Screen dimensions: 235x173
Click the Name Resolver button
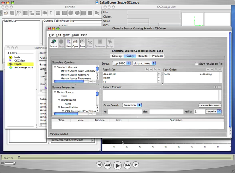coord(210,105)
